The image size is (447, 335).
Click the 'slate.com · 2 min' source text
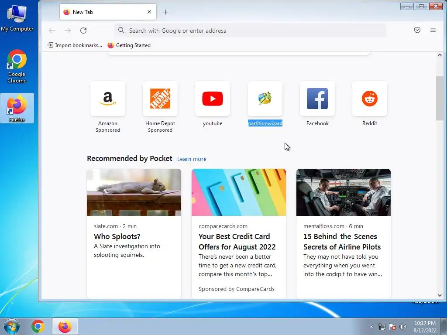pos(115,226)
